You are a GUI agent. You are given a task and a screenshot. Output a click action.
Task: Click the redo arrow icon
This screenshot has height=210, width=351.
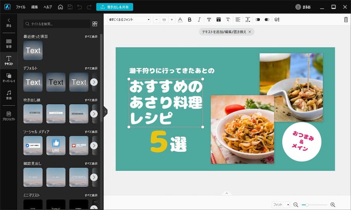89,7
